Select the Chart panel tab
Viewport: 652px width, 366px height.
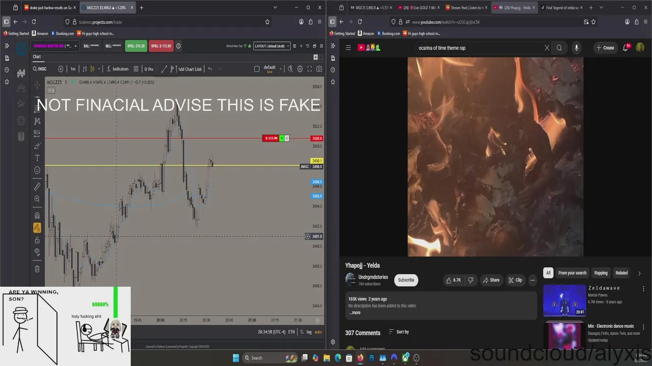click(37, 57)
